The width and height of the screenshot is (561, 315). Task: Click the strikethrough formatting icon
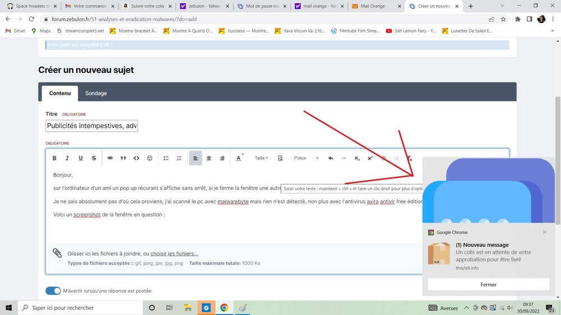tap(94, 158)
